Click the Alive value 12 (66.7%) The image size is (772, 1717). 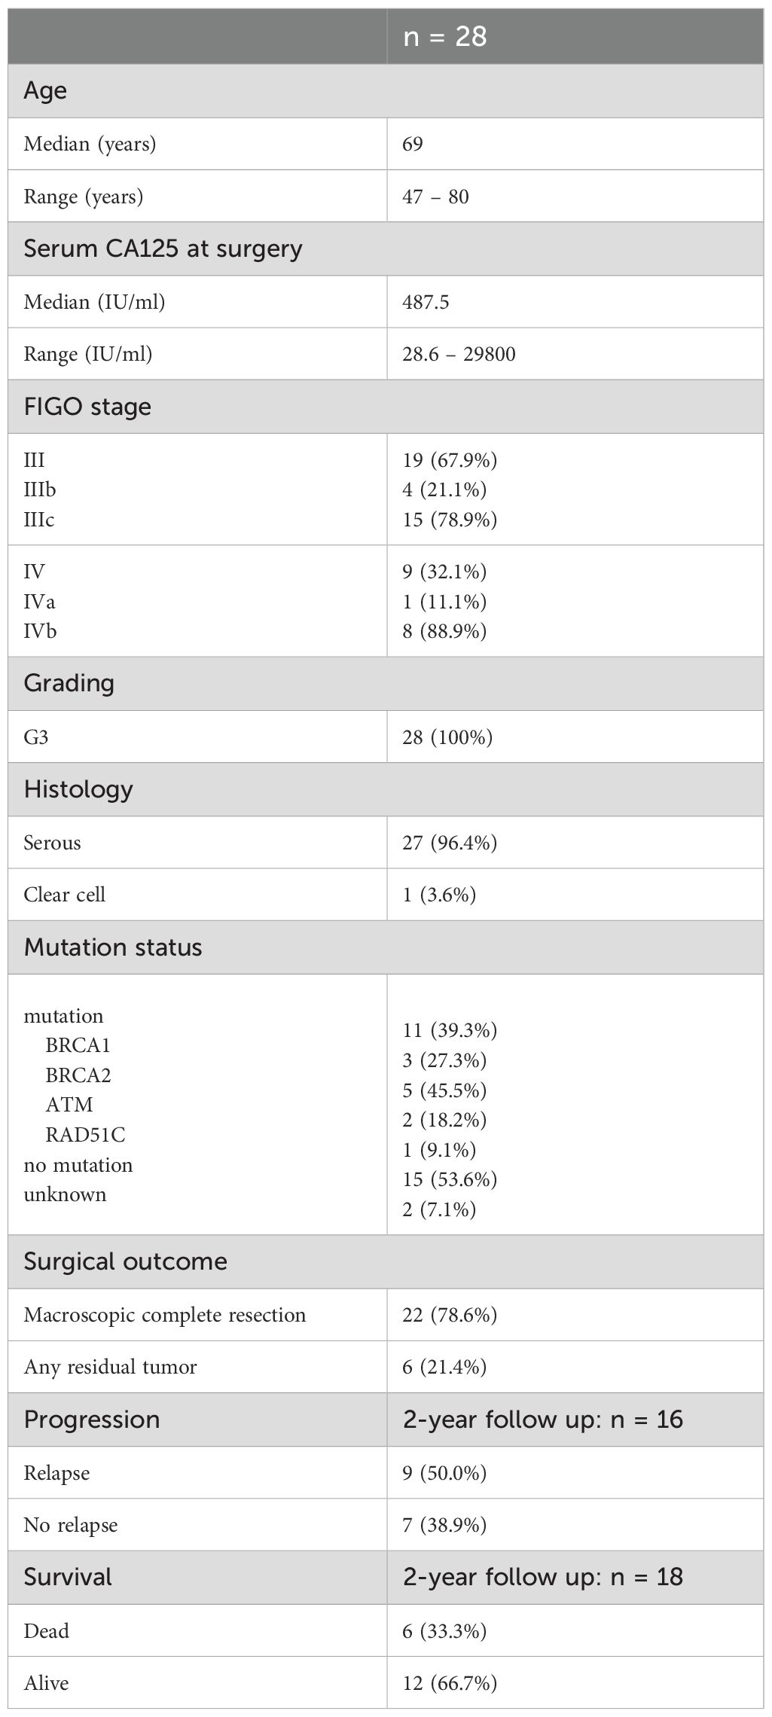(x=450, y=1682)
